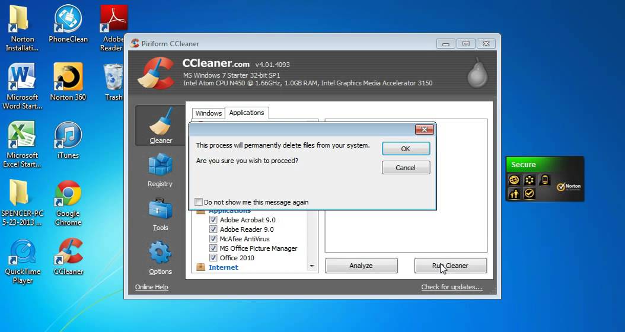Switch to the Windows tab
The width and height of the screenshot is (625, 332).
pyautogui.click(x=209, y=113)
